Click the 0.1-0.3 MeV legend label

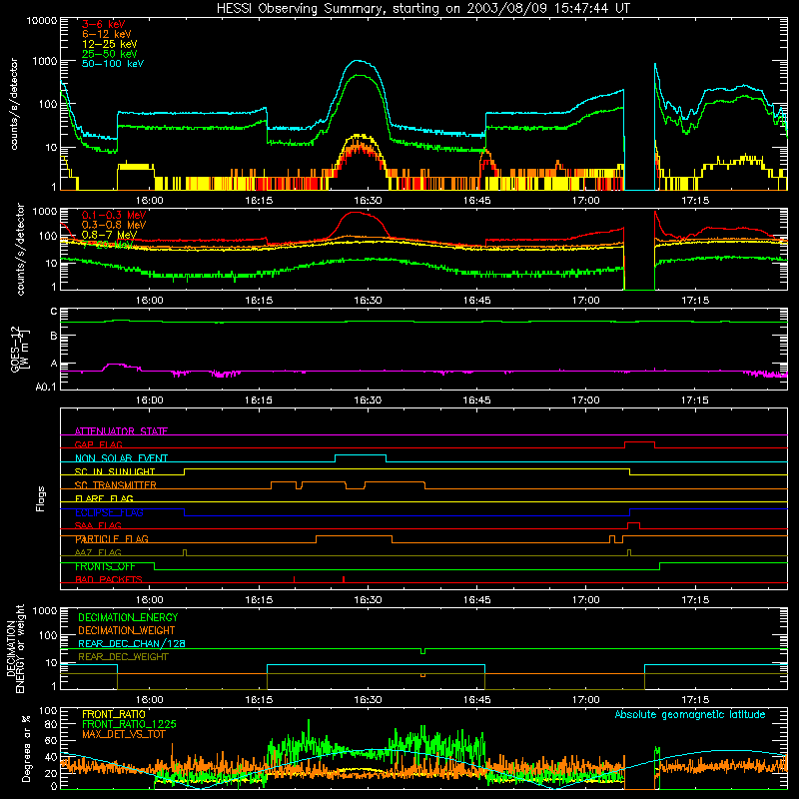click(x=114, y=215)
